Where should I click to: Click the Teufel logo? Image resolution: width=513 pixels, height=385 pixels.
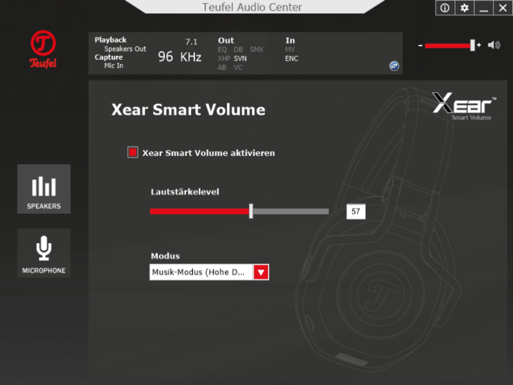[43, 49]
